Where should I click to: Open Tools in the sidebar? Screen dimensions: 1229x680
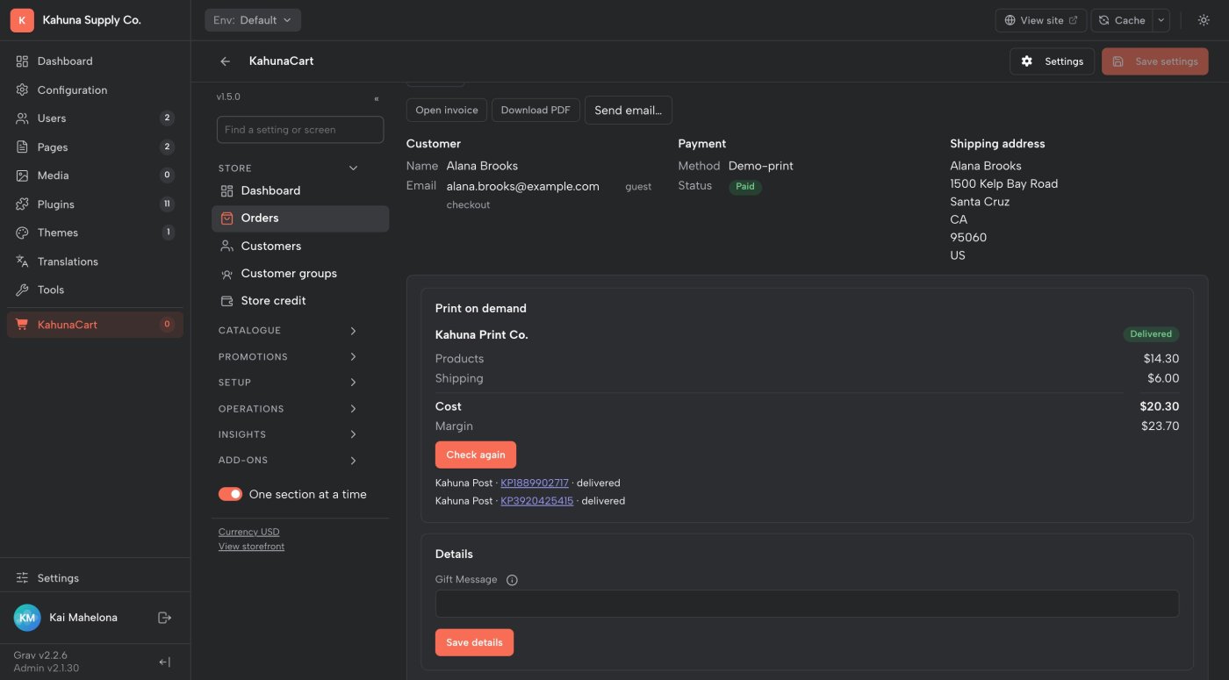point(95,290)
